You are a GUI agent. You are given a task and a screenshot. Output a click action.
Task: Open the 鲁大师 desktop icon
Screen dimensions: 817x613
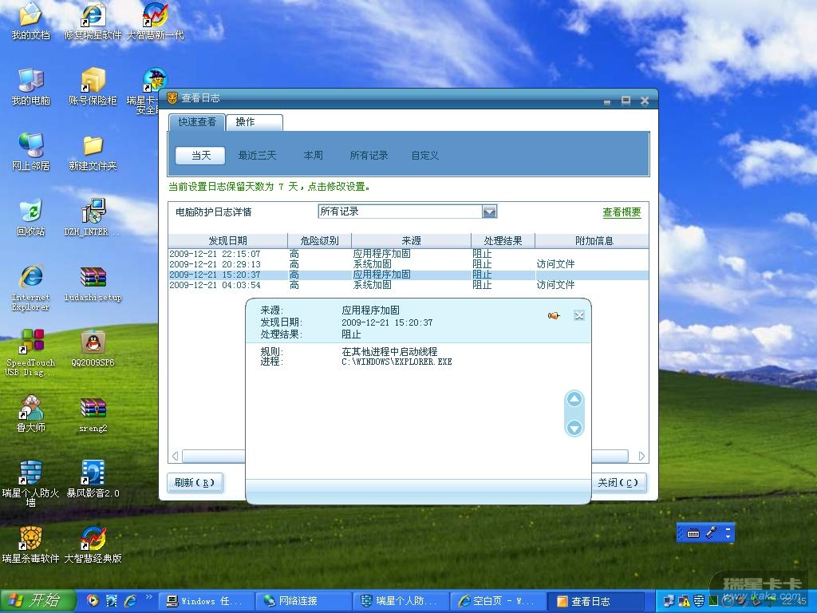pos(30,409)
